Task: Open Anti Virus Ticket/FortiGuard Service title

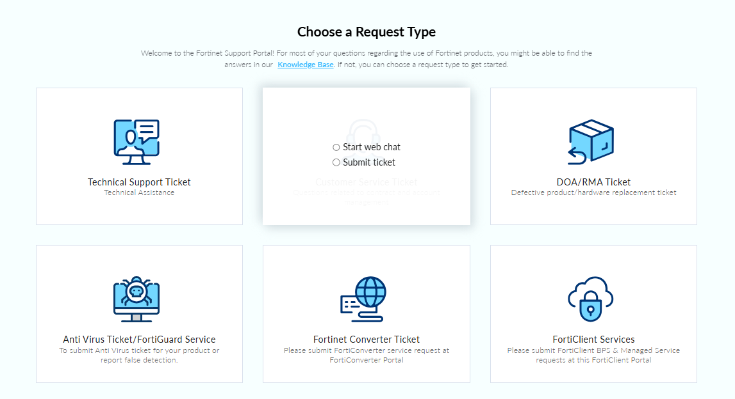Action: coord(139,340)
